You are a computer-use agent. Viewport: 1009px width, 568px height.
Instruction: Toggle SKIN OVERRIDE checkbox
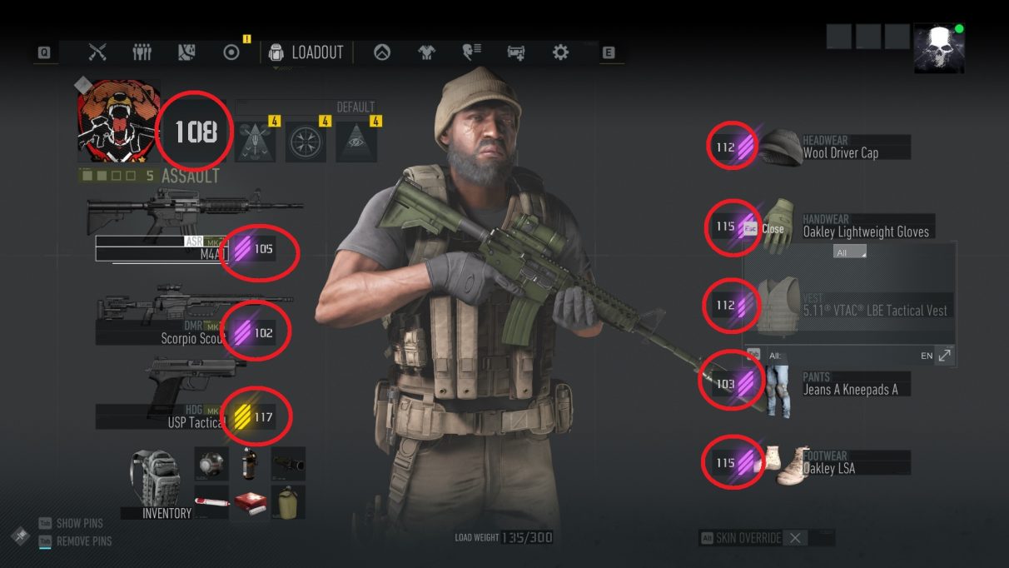coord(795,538)
